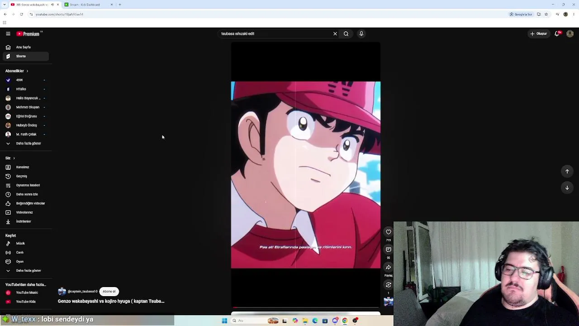Start voice search with microphone icon
The width and height of the screenshot is (579, 326).
pos(361,34)
